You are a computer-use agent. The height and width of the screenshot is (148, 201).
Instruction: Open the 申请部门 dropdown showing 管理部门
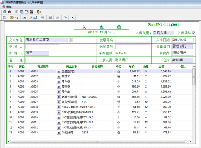tap(183, 46)
